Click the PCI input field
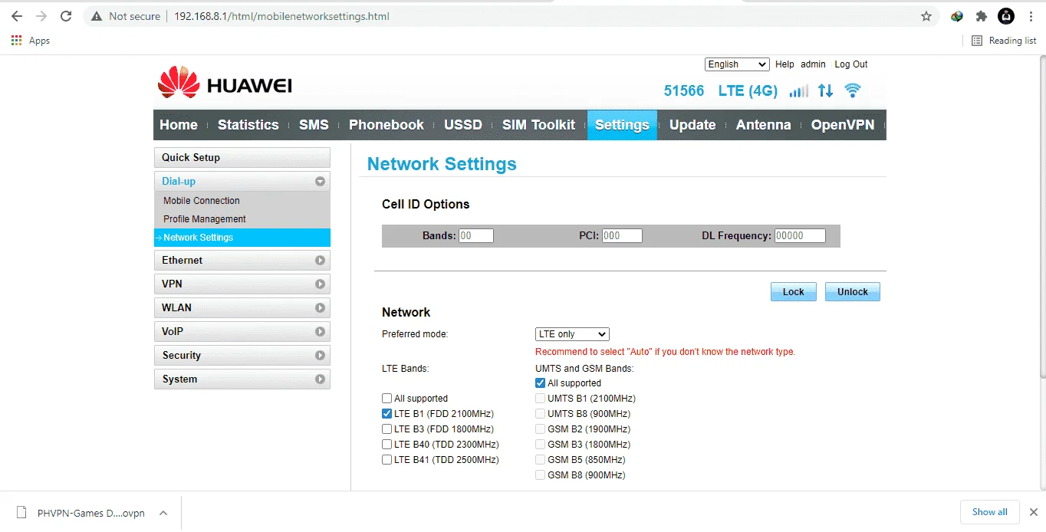Viewport: 1046px width, 532px height. click(622, 236)
